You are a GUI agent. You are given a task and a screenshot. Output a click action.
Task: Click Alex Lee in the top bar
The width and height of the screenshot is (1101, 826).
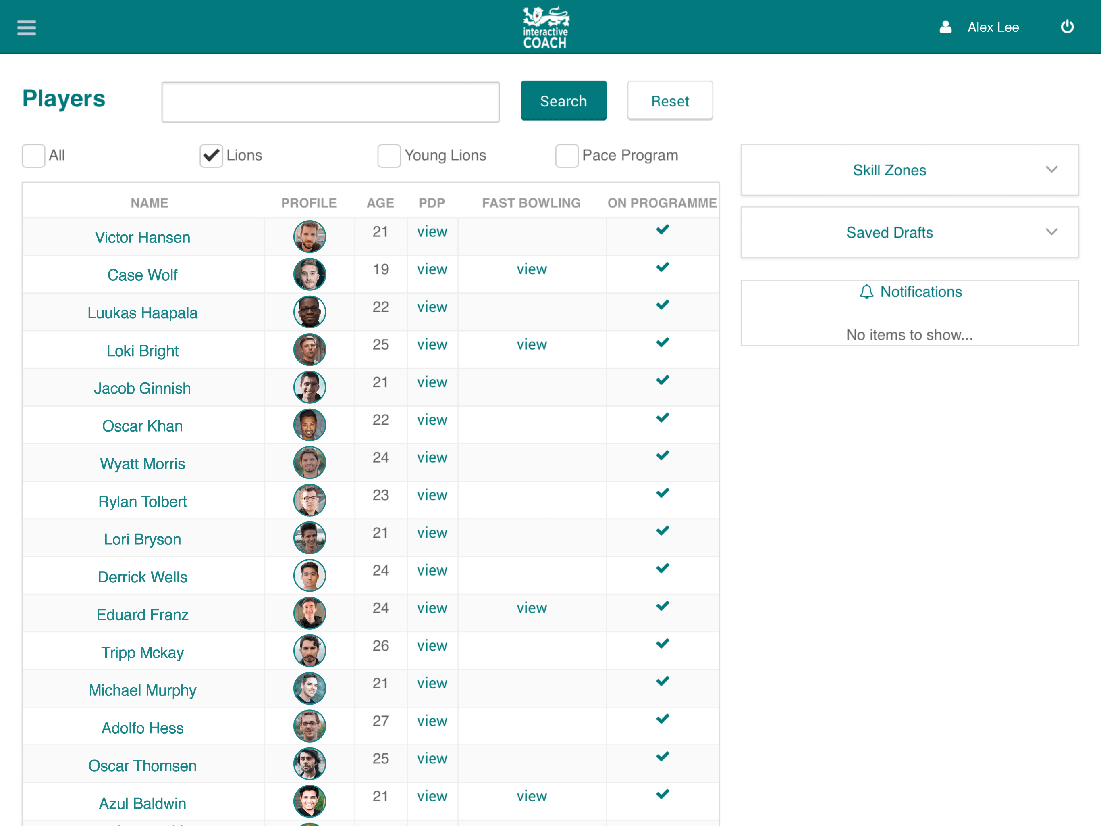(993, 27)
